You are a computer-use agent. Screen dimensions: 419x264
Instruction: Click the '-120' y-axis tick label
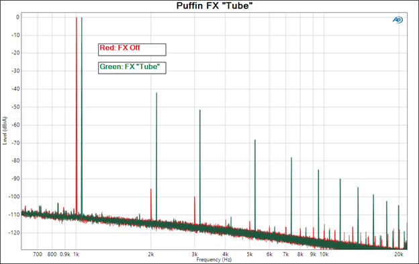tap(14, 233)
